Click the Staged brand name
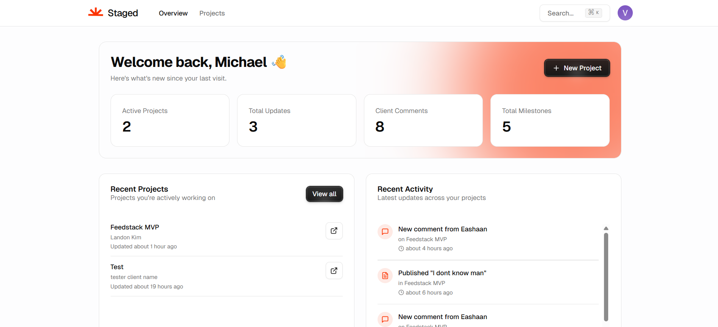718x327 pixels. click(x=123, y=13)
